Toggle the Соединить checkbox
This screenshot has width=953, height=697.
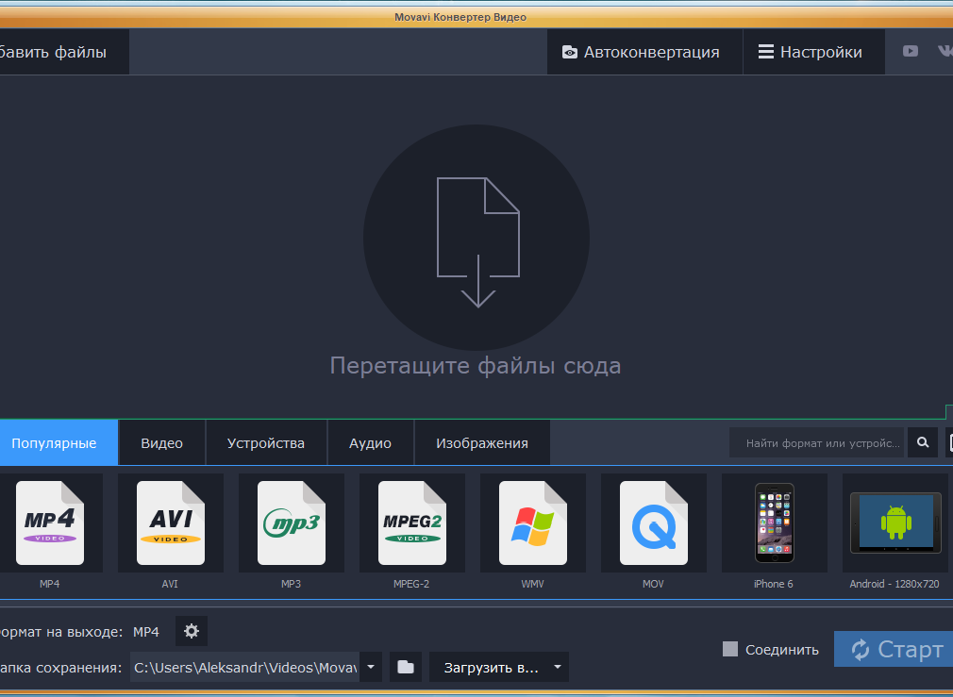click(x=730, y=649)
